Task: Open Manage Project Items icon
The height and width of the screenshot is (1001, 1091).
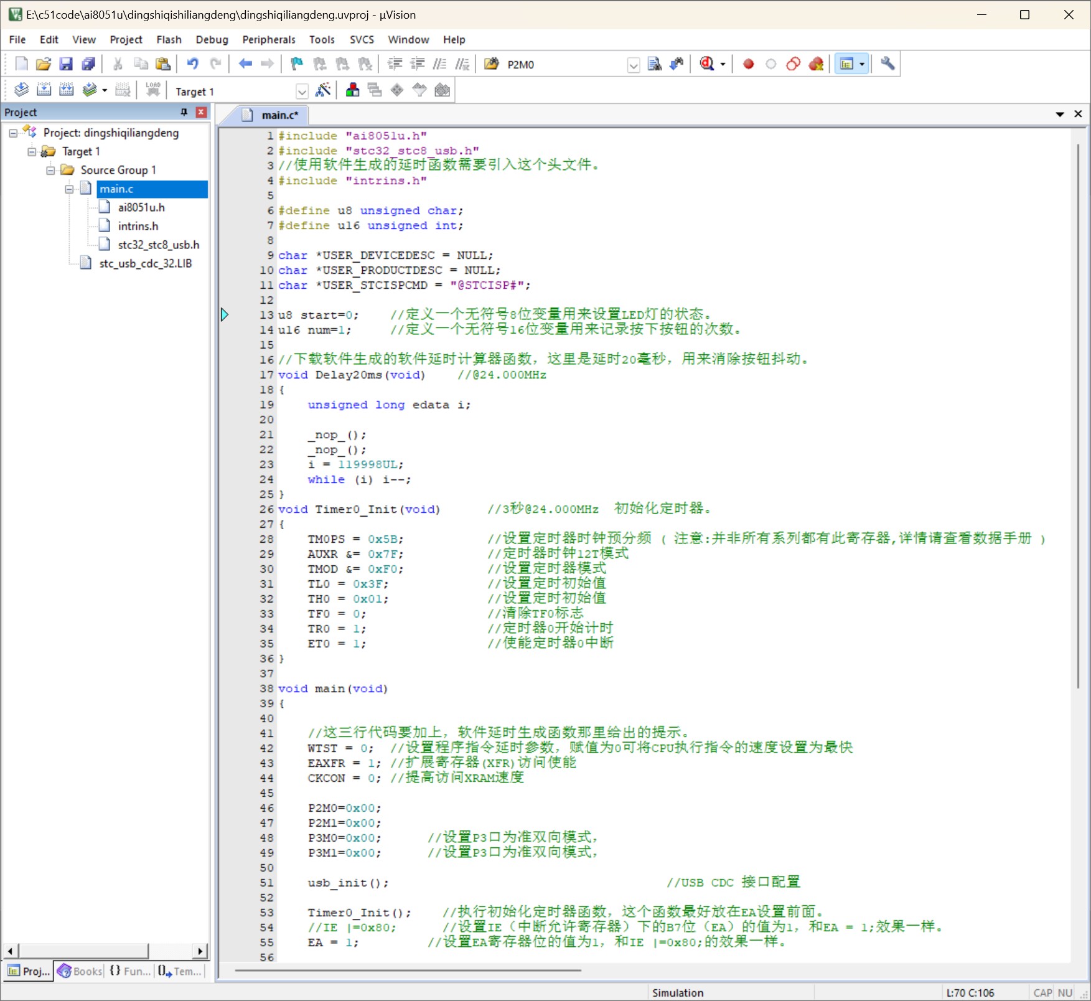Action: [x=352, y=90]
